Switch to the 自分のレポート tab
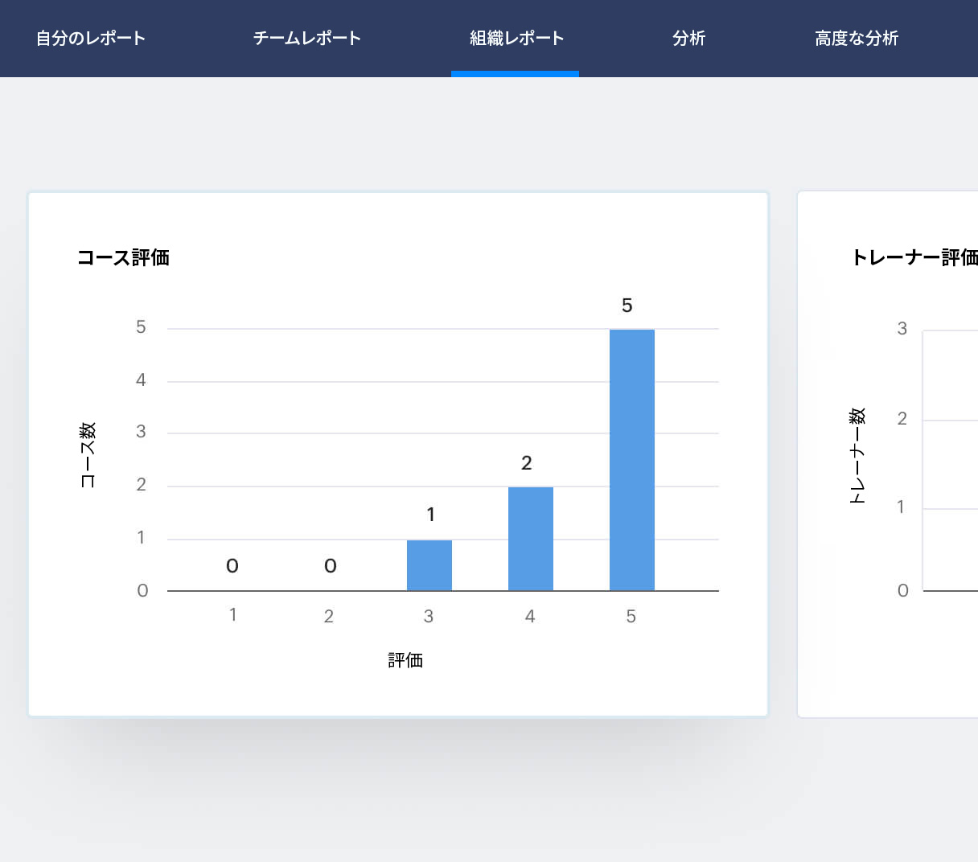The height and width of the screenshot is (862, 978). [89, 38]
